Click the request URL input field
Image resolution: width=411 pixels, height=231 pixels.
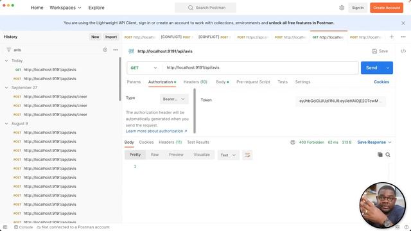[261, 68]
